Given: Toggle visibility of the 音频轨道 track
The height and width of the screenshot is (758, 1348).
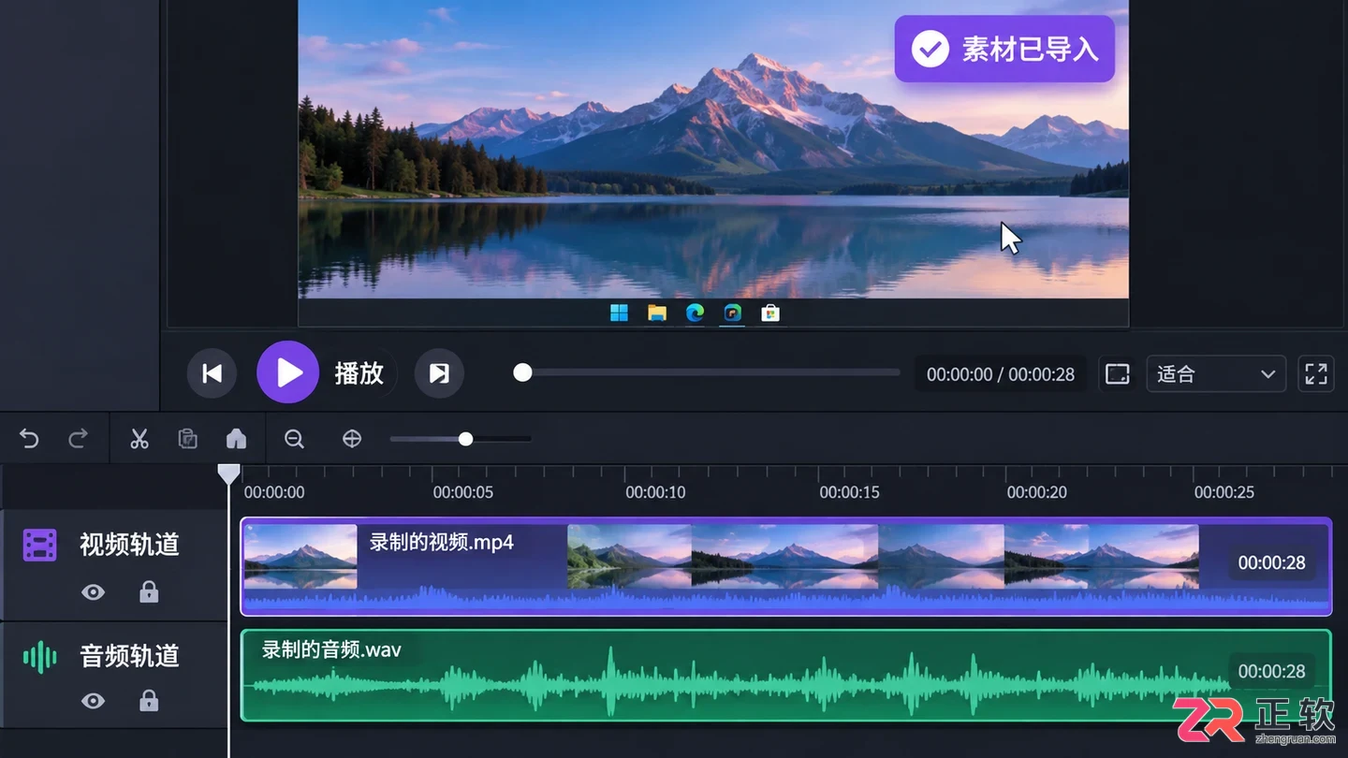Looking at the screenshot, I should pos(93,700).
